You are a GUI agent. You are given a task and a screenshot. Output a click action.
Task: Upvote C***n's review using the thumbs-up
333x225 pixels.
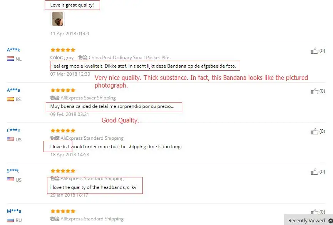click(314, 131)
